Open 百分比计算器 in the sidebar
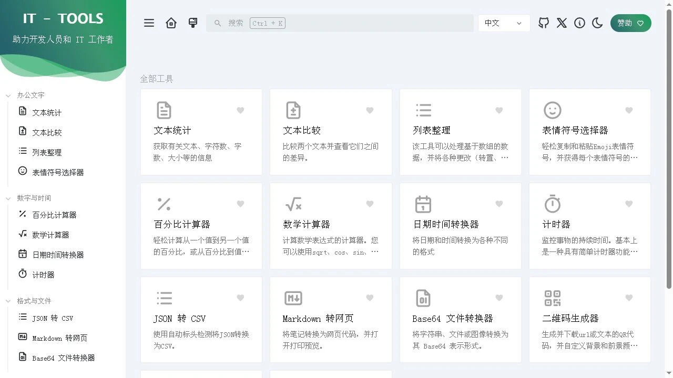The image size is (673, 378). click(x=54, y=215)
